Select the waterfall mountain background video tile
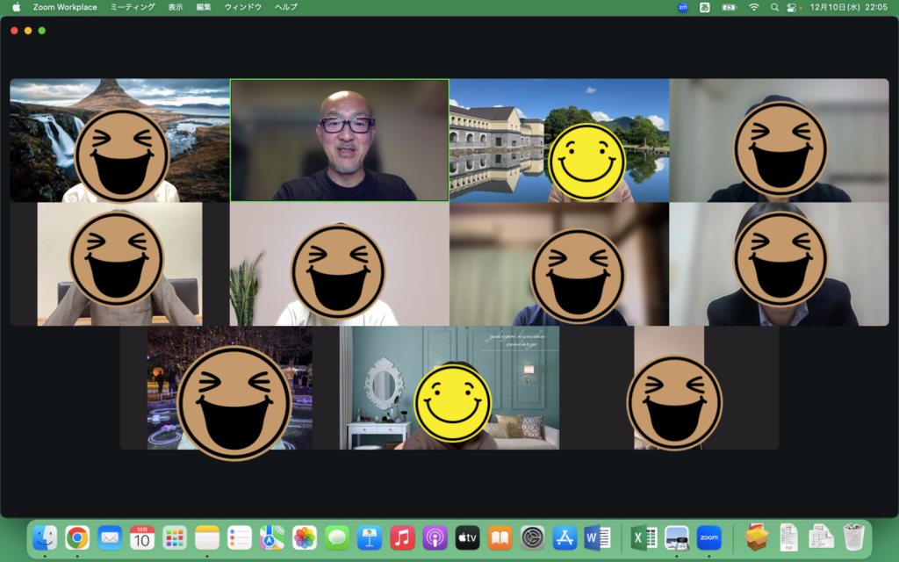 (x=119, y=140)
